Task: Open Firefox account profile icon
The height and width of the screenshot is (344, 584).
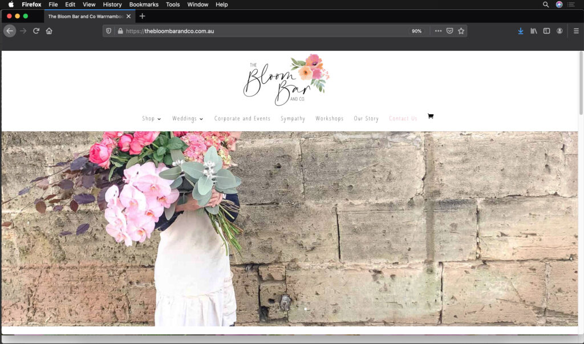Action: 559,31
